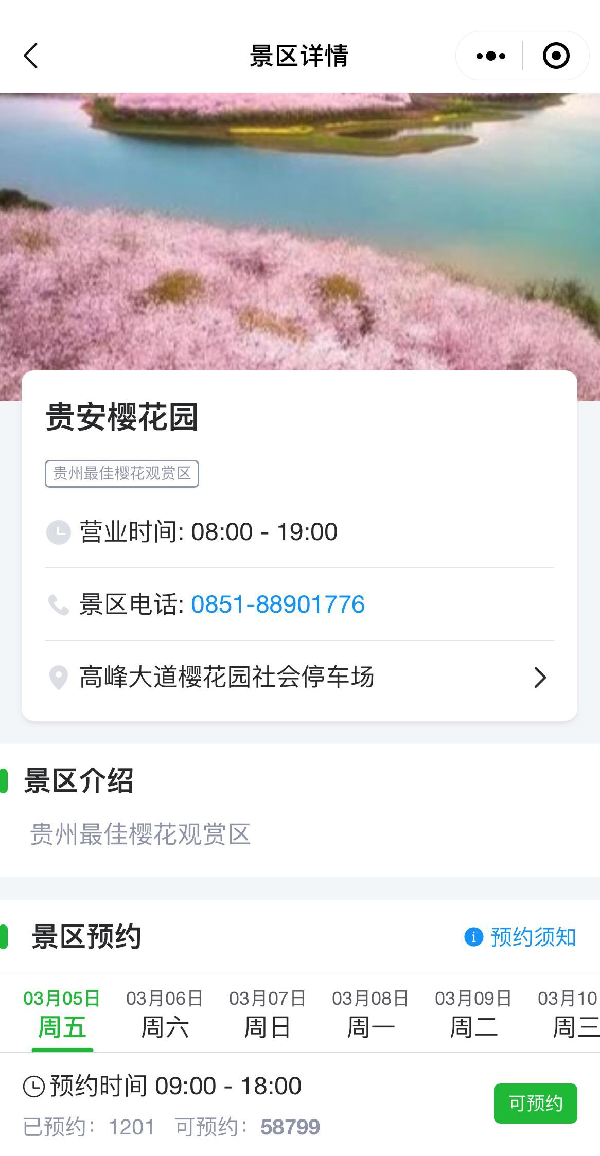Go back using the left arrow icon

pos(31,56)
